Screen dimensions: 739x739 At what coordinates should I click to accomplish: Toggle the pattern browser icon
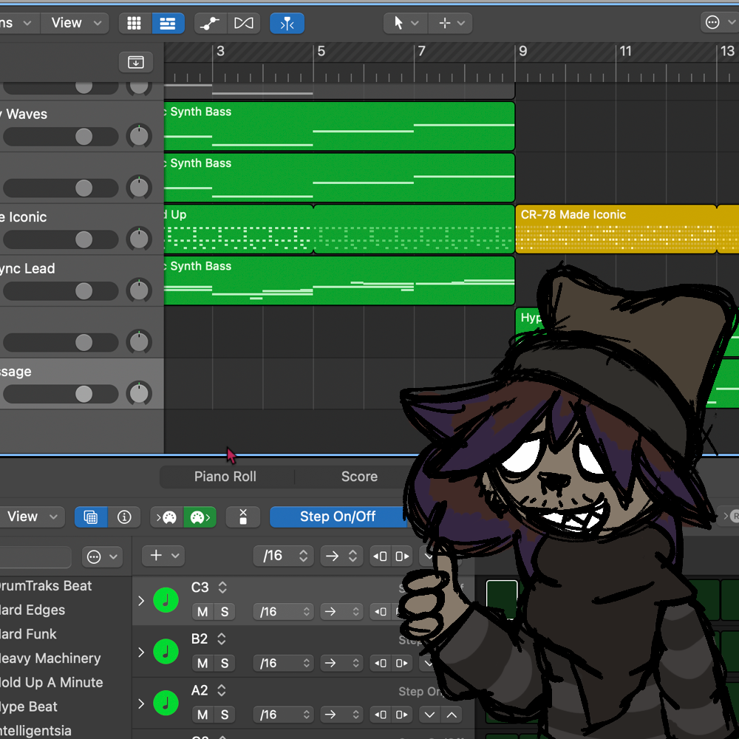click(91, 517)
